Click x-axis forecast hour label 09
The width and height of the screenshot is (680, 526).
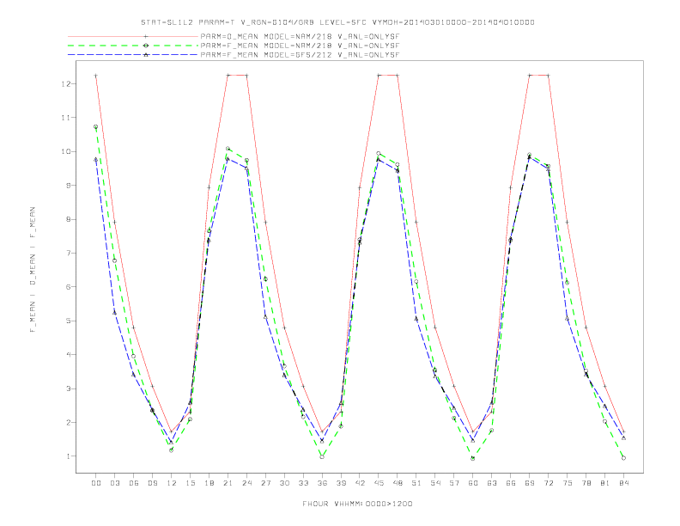coord(152,483)
